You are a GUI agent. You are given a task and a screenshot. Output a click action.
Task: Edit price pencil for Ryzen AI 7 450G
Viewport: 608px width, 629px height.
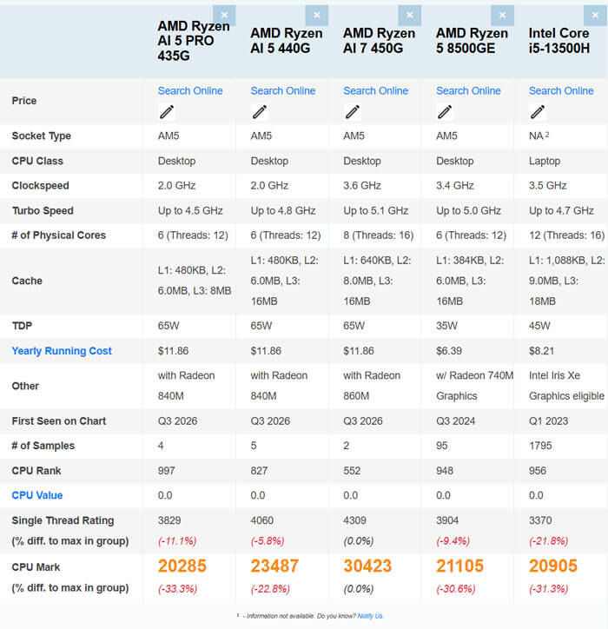point(353,112)
